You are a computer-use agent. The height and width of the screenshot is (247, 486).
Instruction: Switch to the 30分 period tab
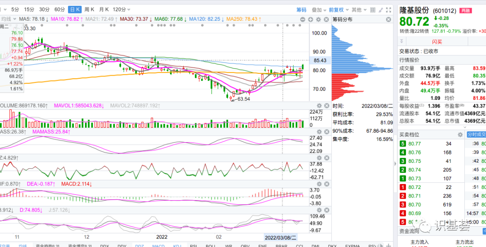pos(44,9)
